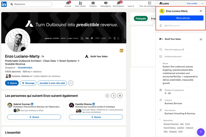Open the Notifications bell icon
This screenshot has height=137, width=206.
click(118, 3)
